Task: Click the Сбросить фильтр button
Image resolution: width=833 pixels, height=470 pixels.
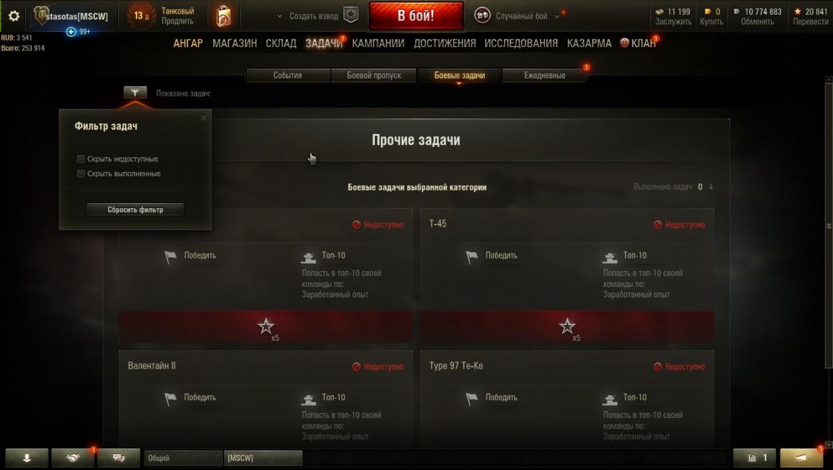Action: [x=135, y=209]
